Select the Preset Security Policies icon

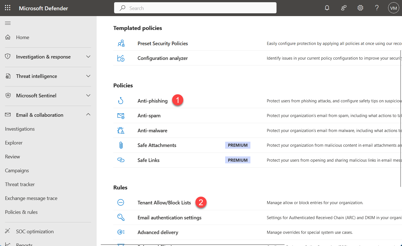point(121,43)
